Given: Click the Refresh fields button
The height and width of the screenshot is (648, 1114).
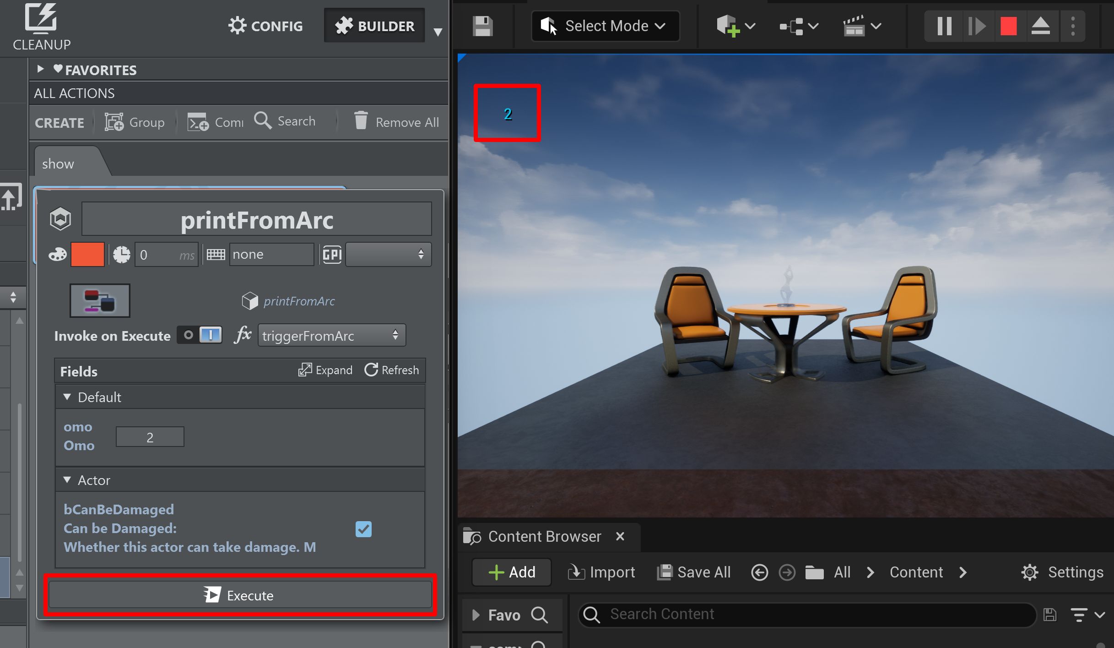Looking at the screenshot, I should (393, 370).
